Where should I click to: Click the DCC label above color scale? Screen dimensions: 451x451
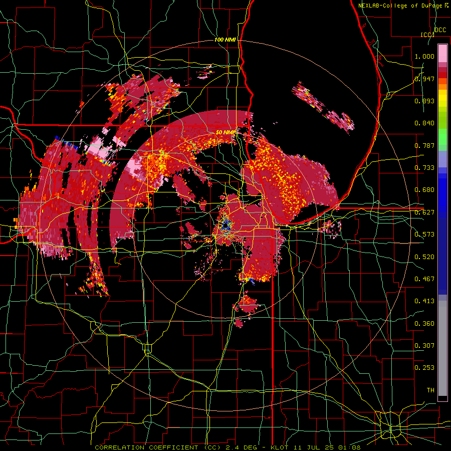(x=440, y=30)
